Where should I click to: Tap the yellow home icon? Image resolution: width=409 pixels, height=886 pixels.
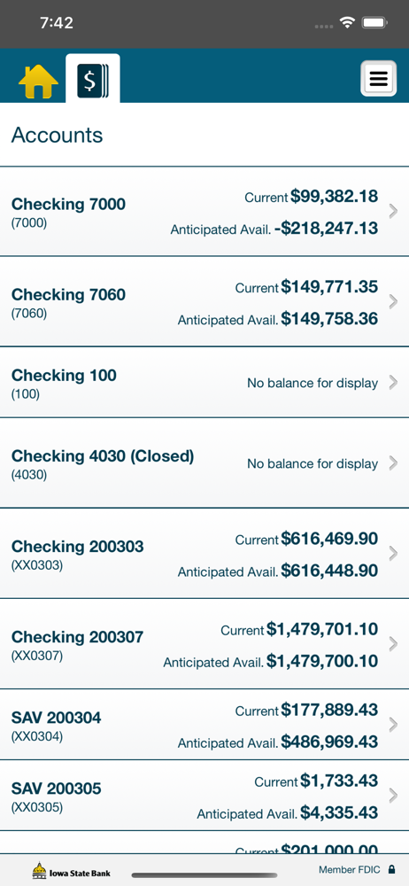[38, 82]
